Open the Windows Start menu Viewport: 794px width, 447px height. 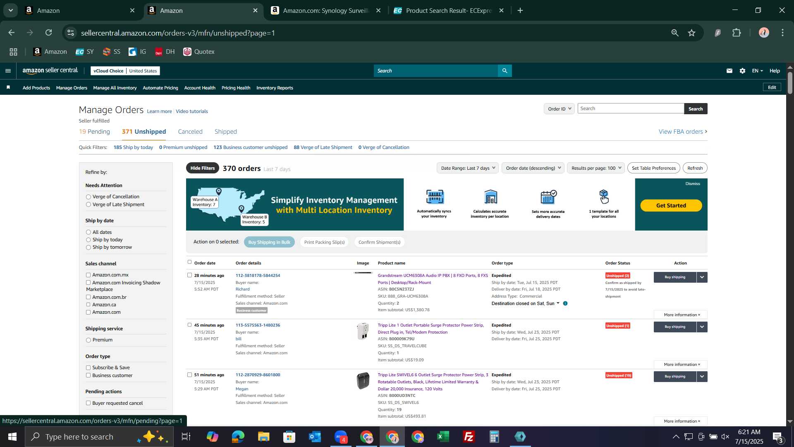[x=12, y=437]
